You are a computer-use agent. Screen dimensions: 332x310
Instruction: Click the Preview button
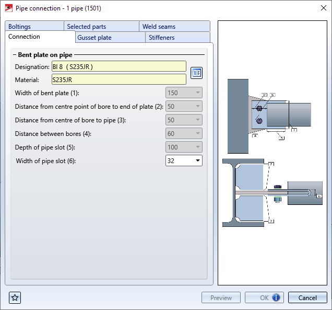point(221,297)
